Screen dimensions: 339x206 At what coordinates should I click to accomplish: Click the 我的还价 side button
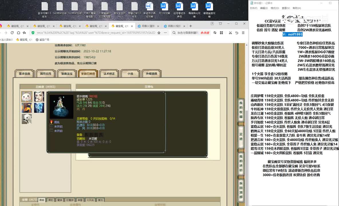[x=241, y=163]
